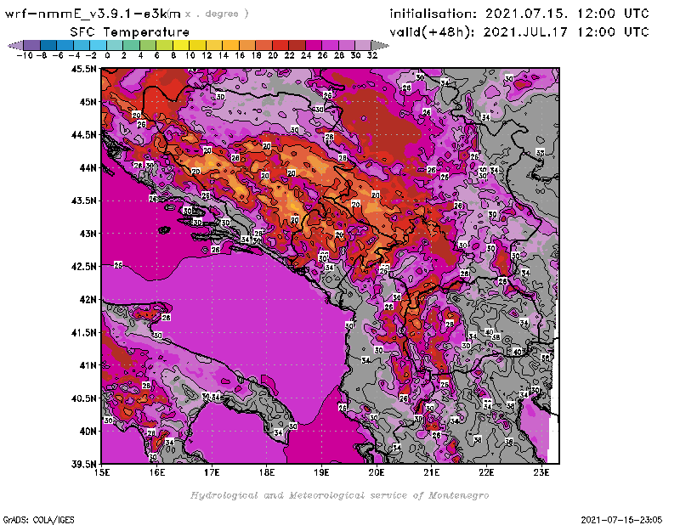Click the 39.5N latitude axis label
The image size is (680, 525).
point(83,465)
